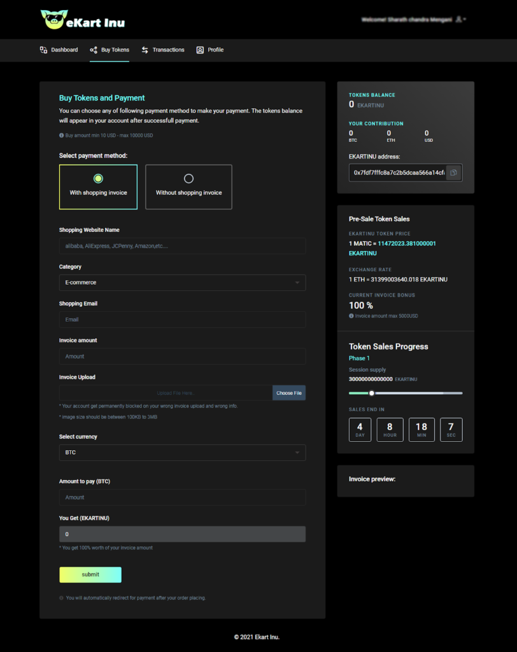Viewport: 517px width, 652px height.
Task: Copy the EKARTINU address with clipboard icon
Action: tap(454, 173)
